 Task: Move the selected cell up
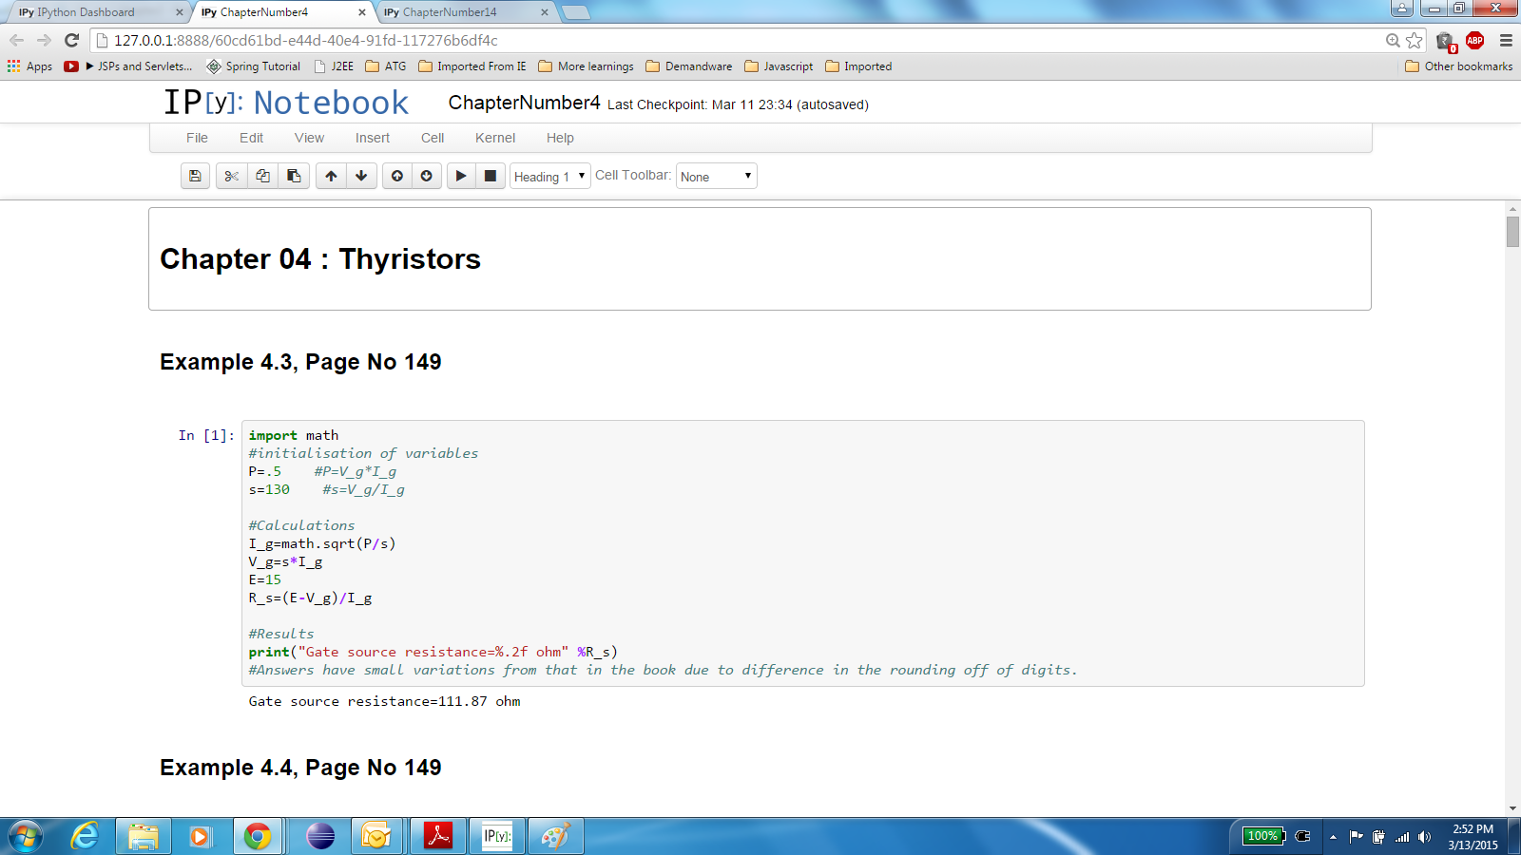point(331,176)
